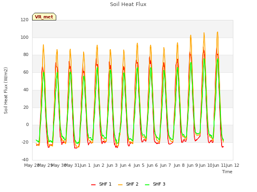Click the 80 y-axis tick label
Viewport: 257px width, 192px height.
(26, 55)
